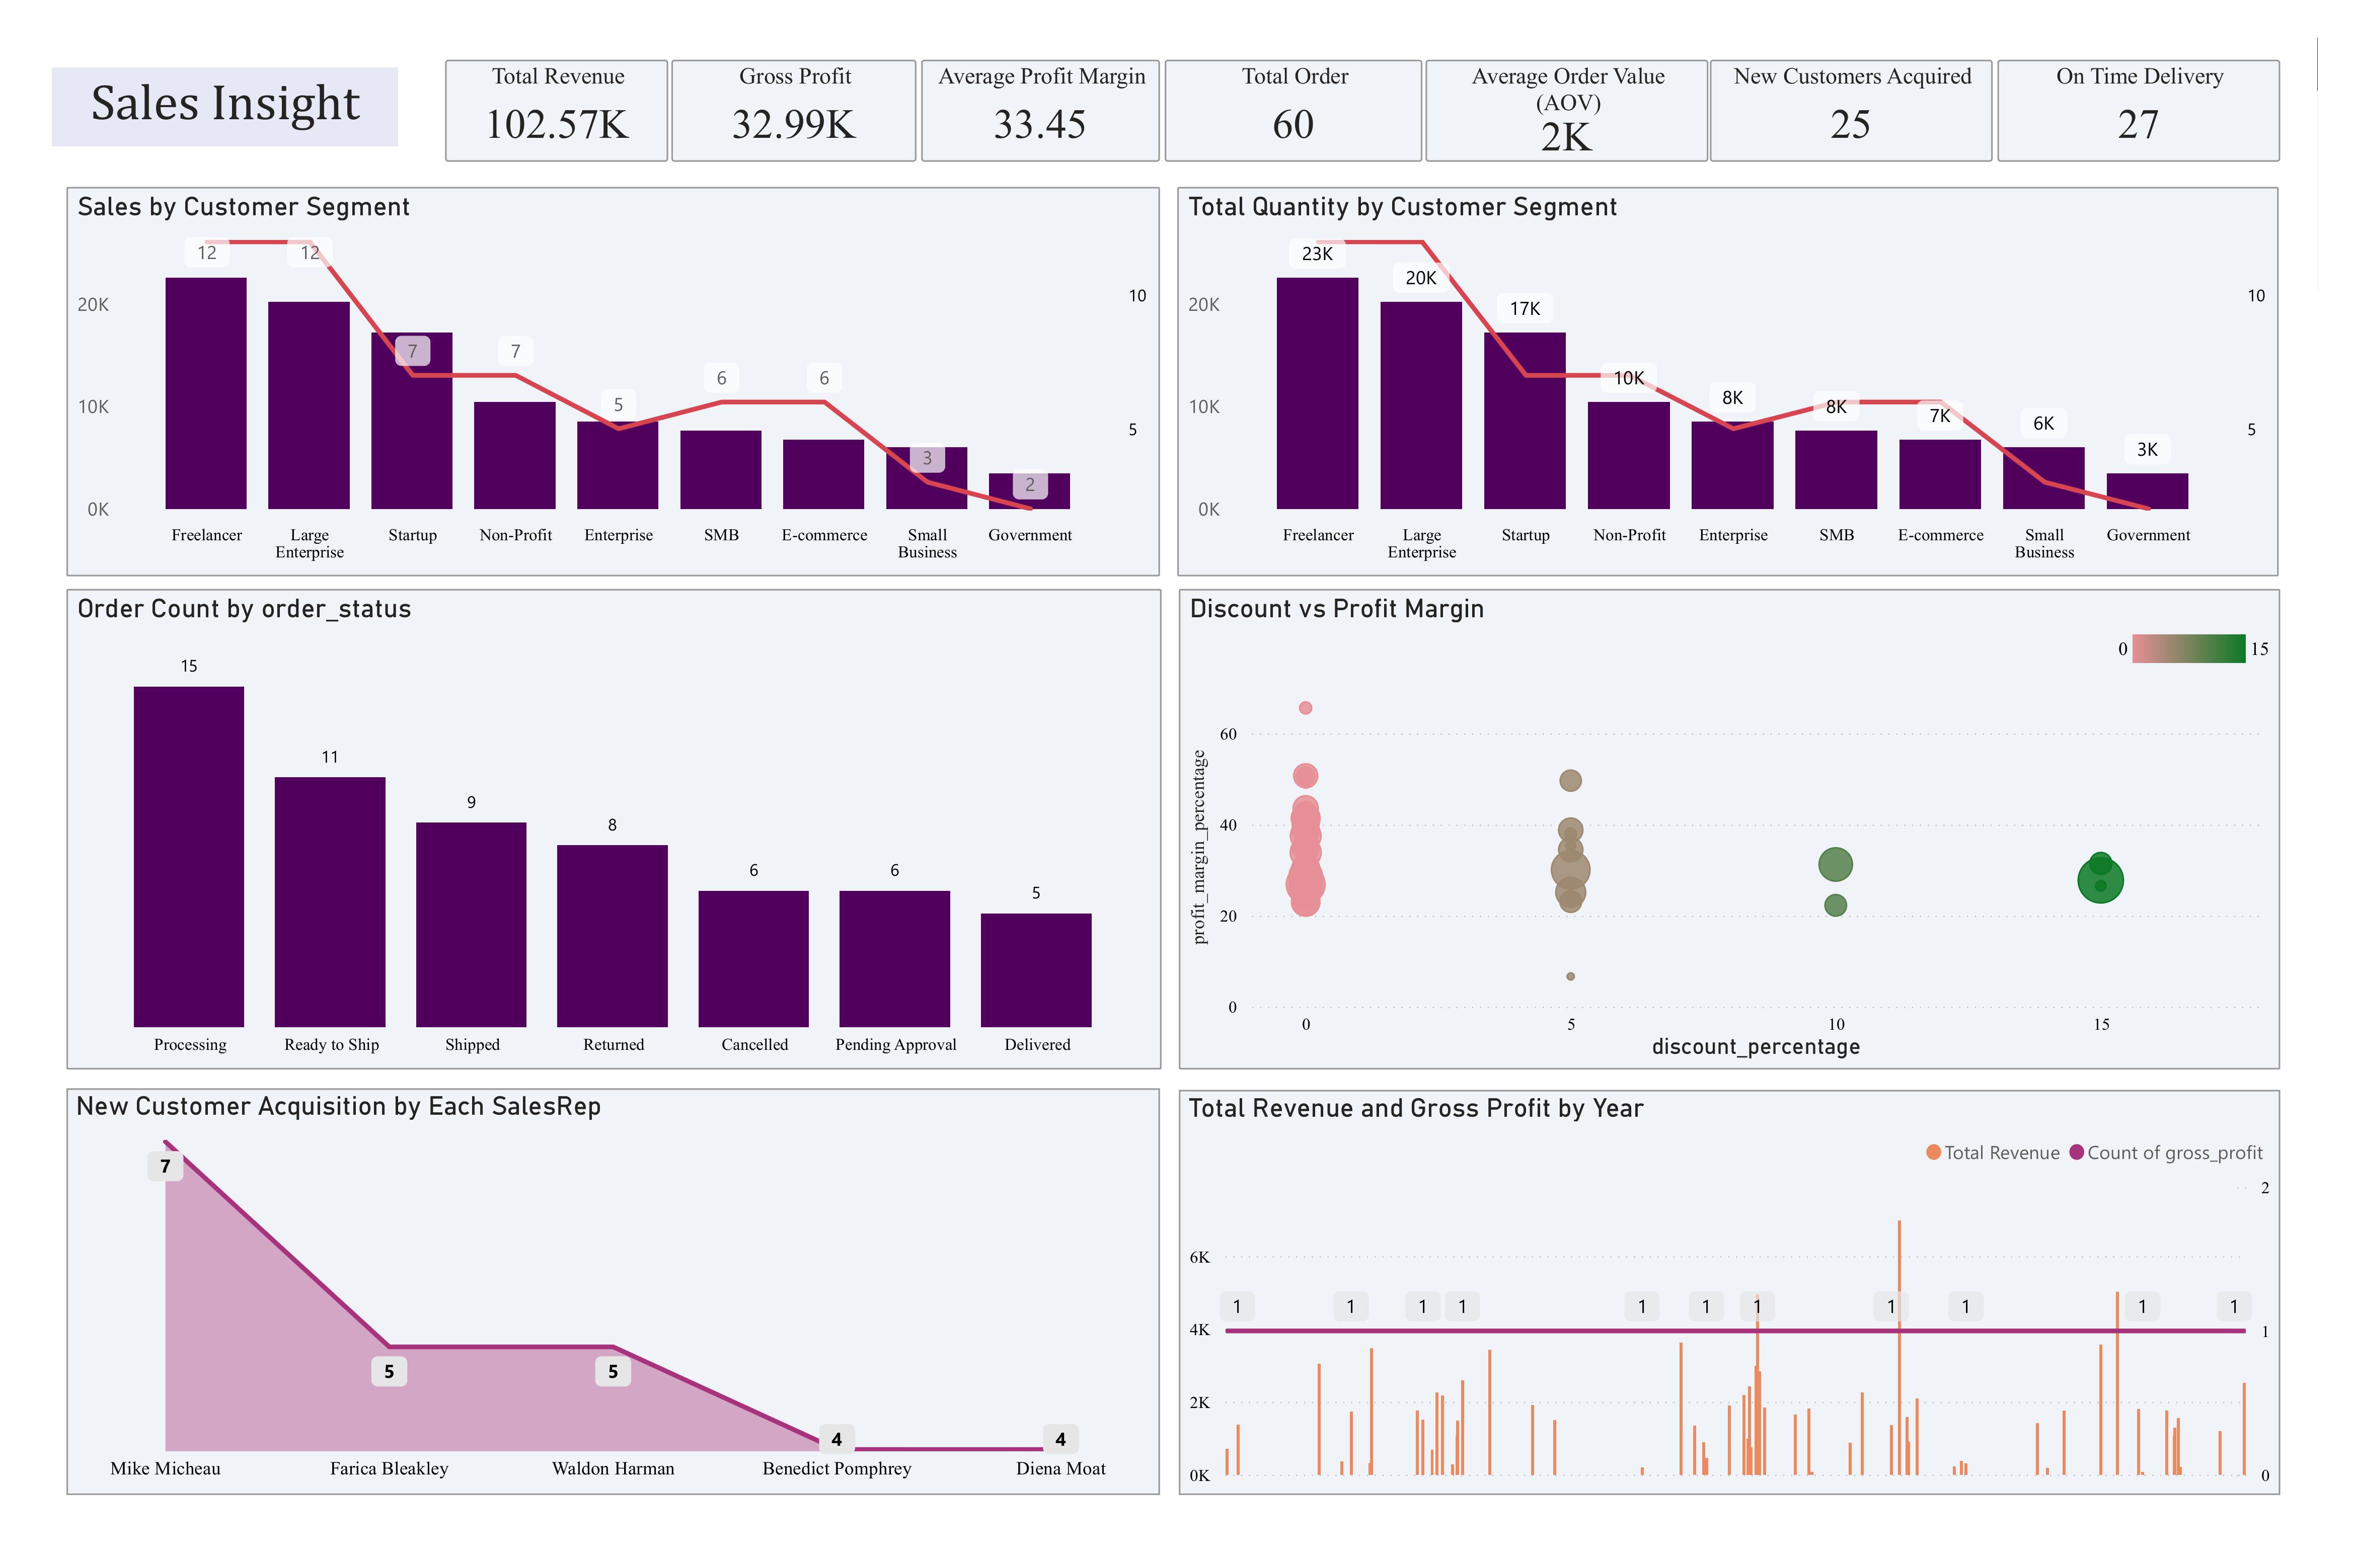Click the Sales by Customer Segment chart title
2355x1568 pixels.
click(x=243, y=207)
